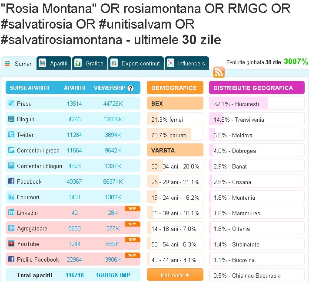Open the Export continut tab
This screenshot has width=309, height=282.
[136, 63]
